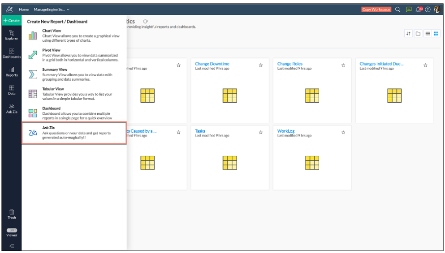
Task: Open the Data sidebar section
Action: pos(12,90)
